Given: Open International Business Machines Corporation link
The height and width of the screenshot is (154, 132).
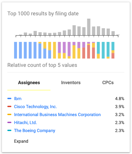Looking at the screenshot, I should (57, 115).
